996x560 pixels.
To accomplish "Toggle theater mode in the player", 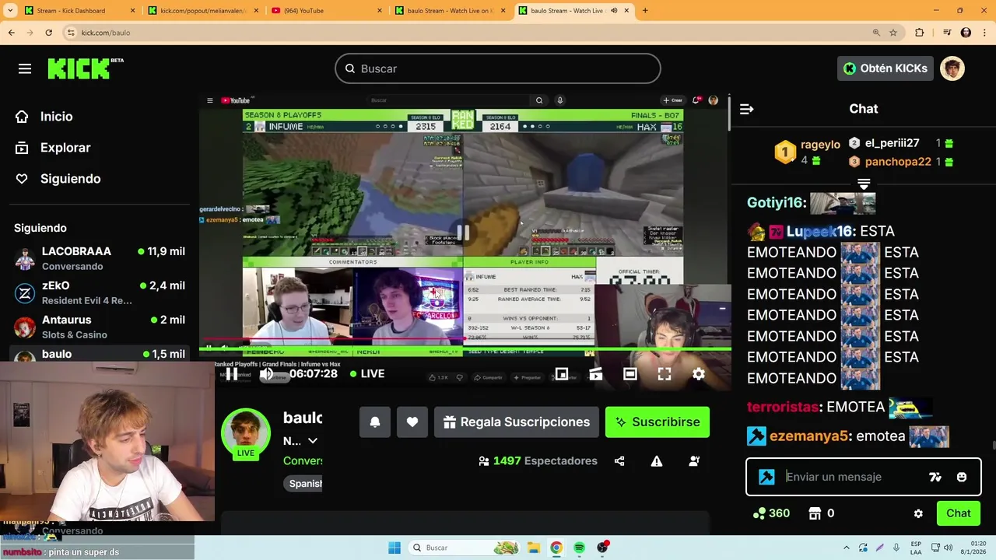I will [x=630, y=374].
